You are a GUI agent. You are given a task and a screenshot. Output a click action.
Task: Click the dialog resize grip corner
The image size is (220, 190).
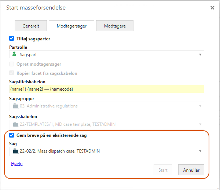217,188
